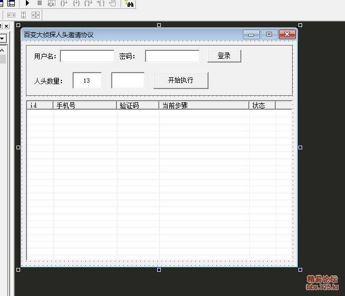Click the first braces-with-down-arrow step icon
This screenshot has height=296, width=345.
pyautogui.click(x=64, y=3)
